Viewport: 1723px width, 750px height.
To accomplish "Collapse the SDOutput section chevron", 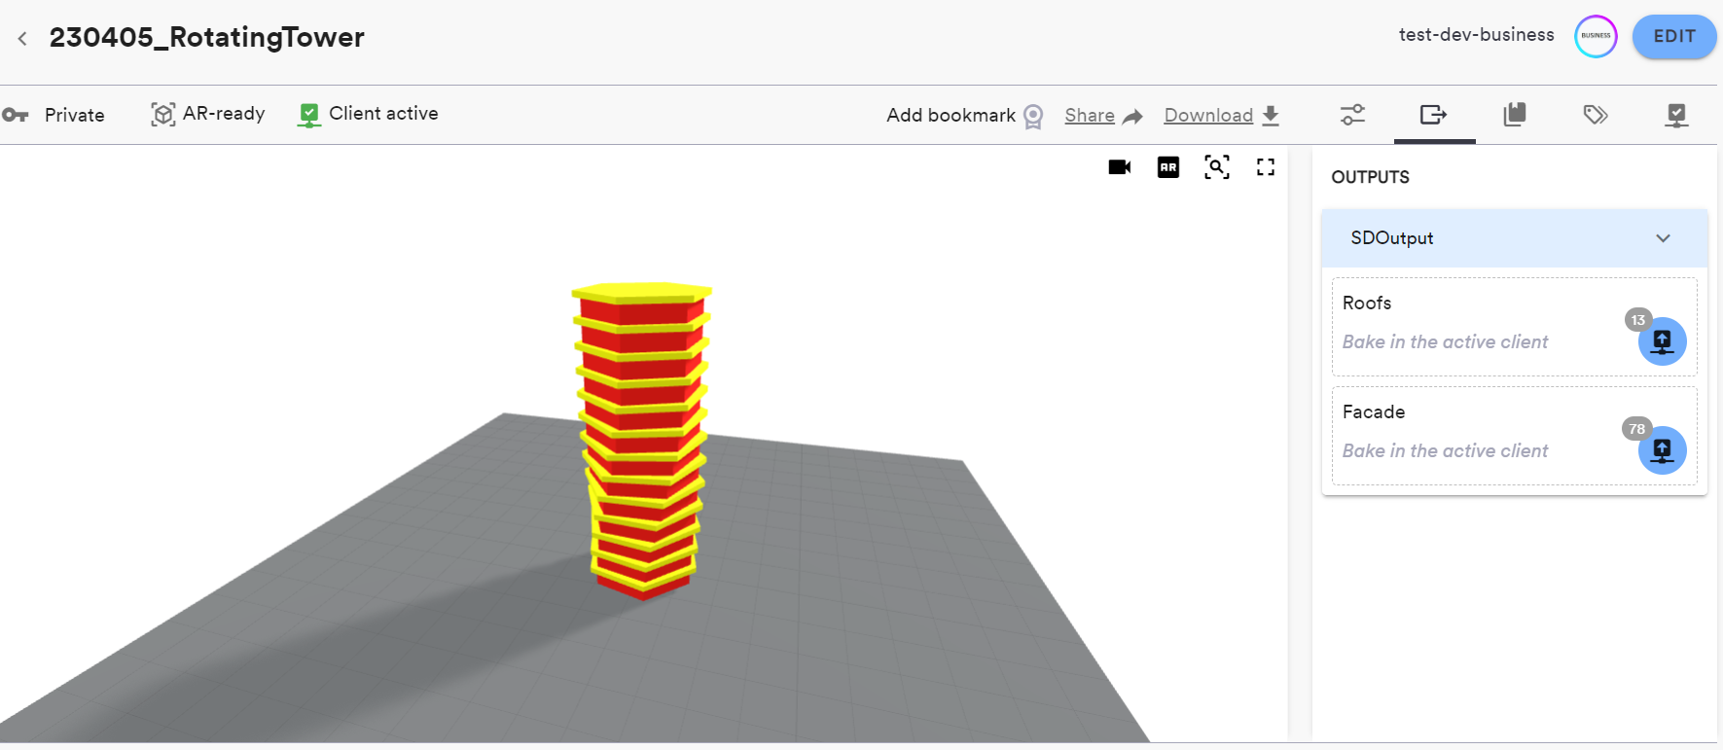I will click(1663, 238).
